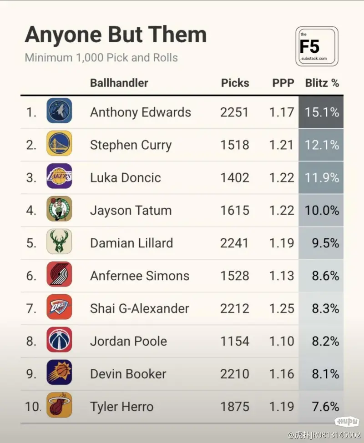Click the Phoenix Suns logo icon
This screenshot has width=364, height=443.
click(x=59, y=373)
